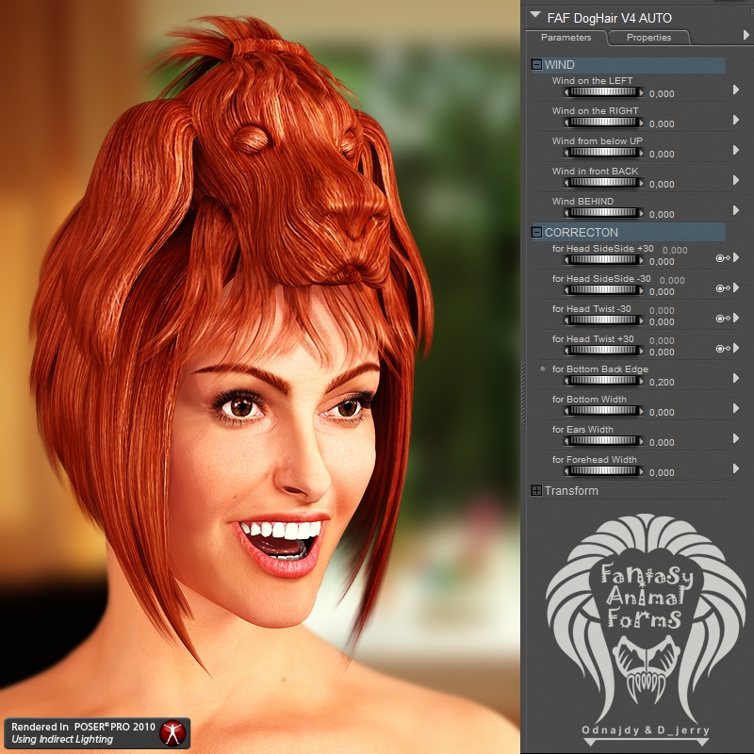Open the panel options arrow beside Properties tab

coord(746,35)
